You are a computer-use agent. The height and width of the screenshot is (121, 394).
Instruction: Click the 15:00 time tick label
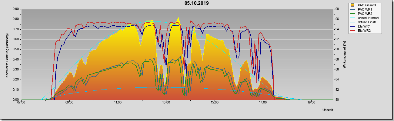pos(215,102)
